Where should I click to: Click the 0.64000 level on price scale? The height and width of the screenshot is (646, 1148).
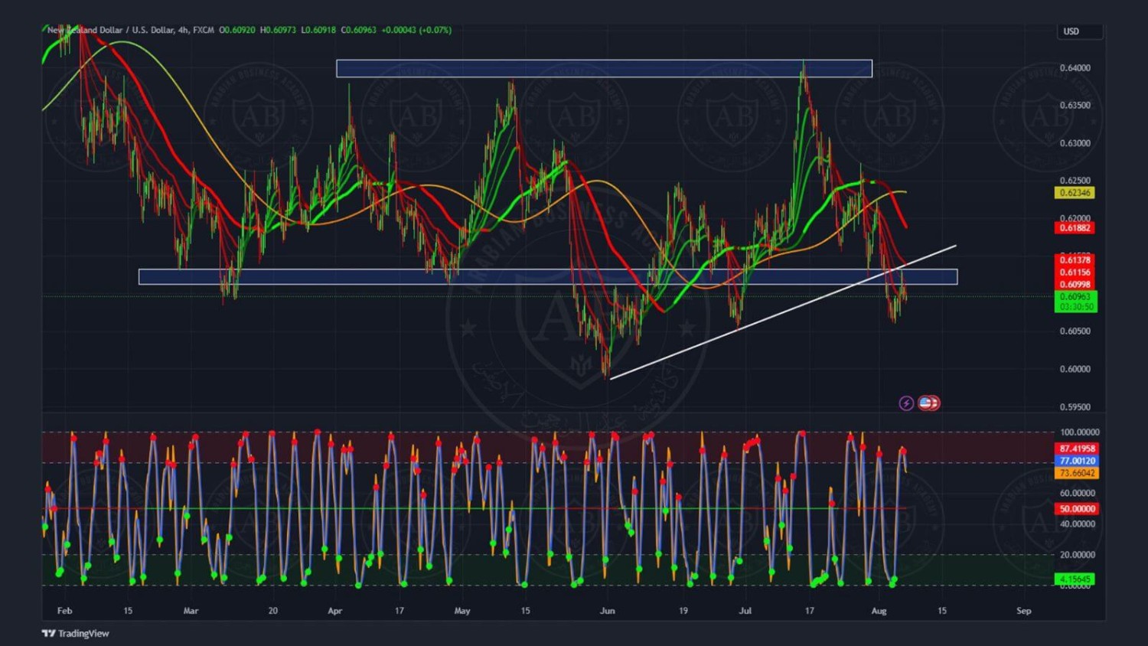pos(1075,68)
